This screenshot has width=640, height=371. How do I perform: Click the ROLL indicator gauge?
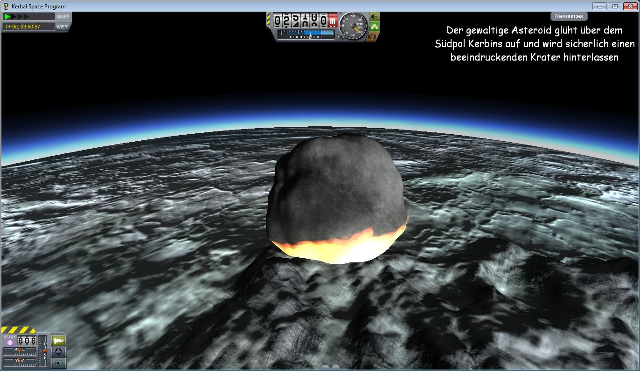20,351
